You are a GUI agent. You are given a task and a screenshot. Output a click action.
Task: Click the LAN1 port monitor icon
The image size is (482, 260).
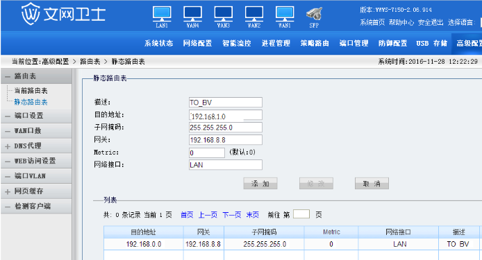[x=162, y=14]
